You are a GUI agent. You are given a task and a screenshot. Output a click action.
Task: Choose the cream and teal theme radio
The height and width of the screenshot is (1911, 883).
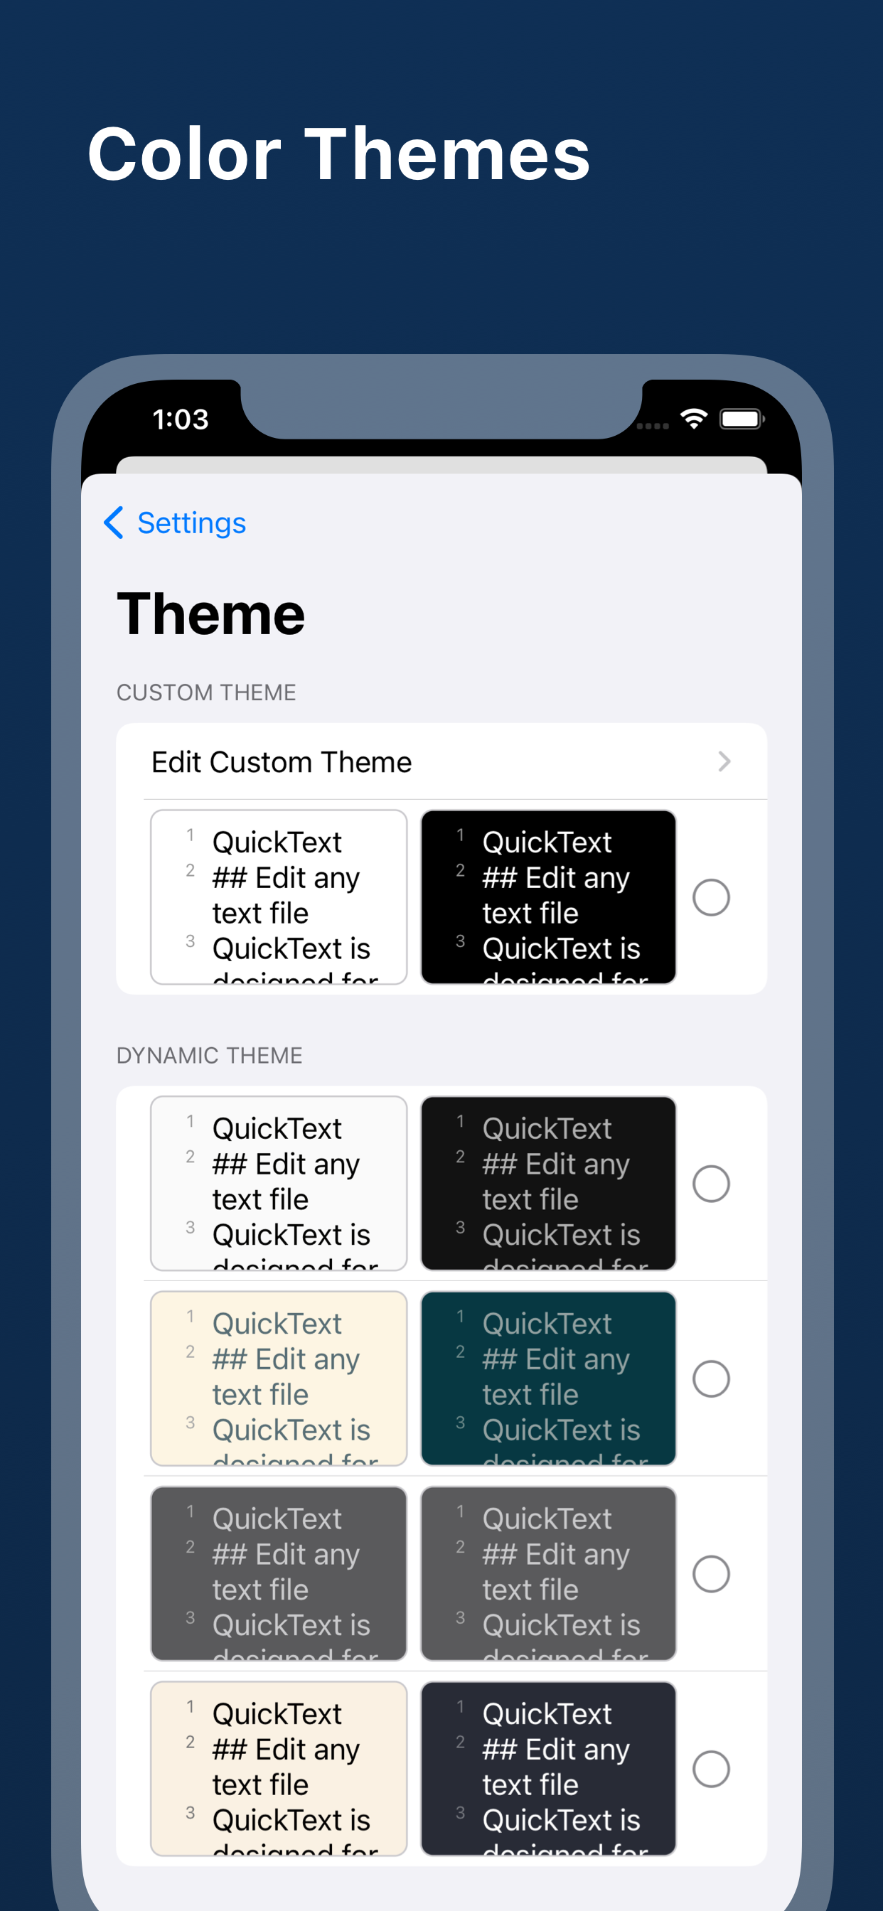[x=711, y=1379]
